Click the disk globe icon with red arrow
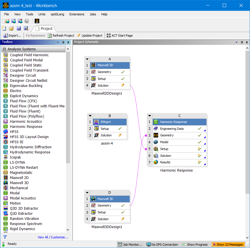The image size is (250, 248). (20, 21)
